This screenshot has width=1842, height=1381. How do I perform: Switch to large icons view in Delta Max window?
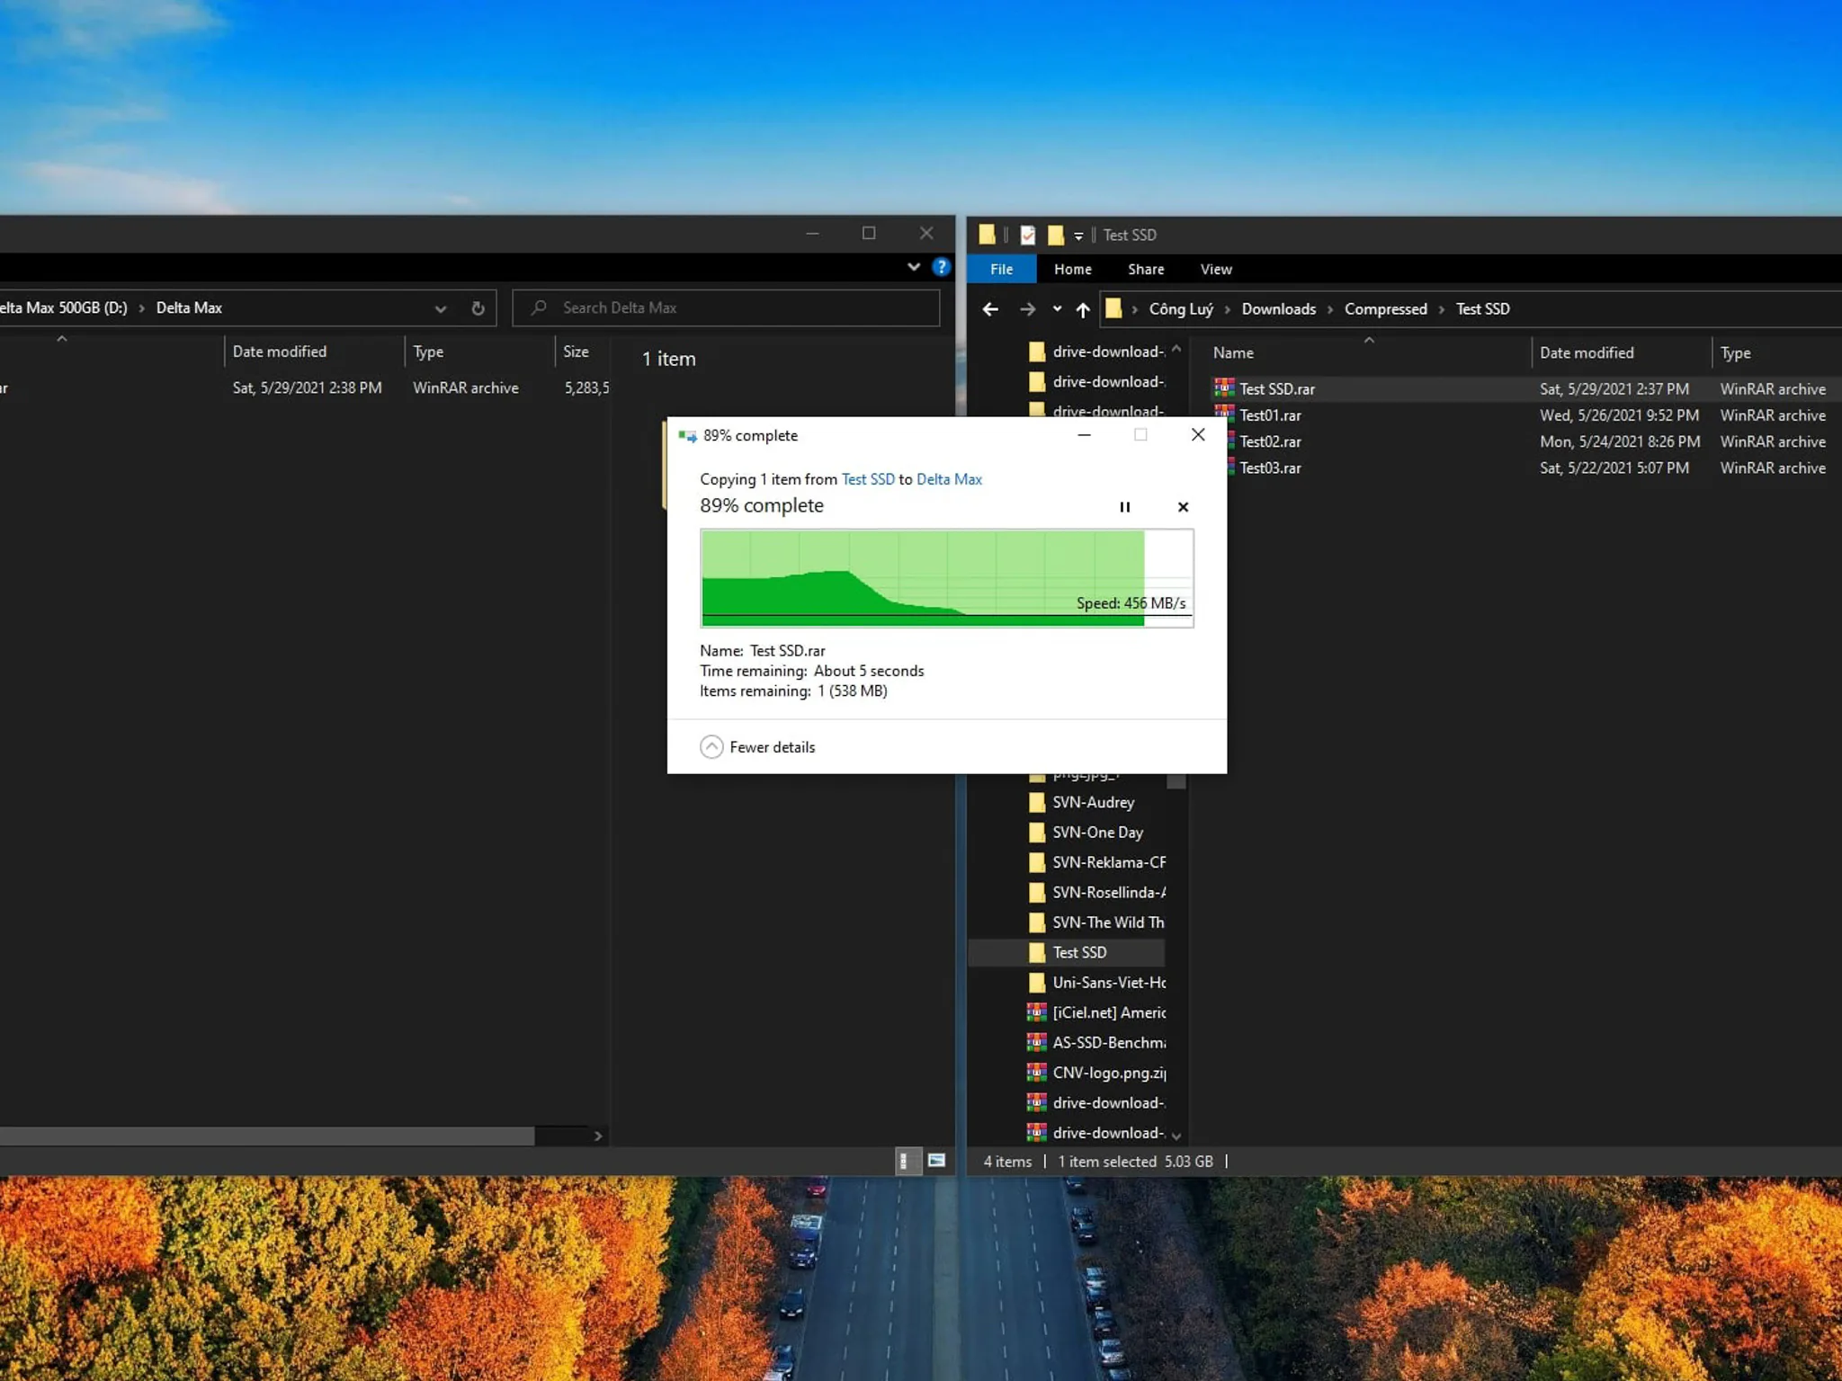(936, 1161)
